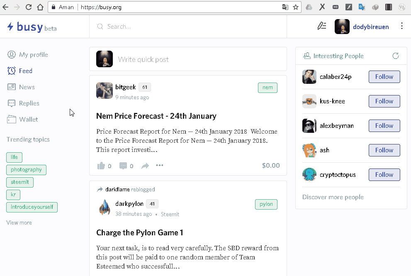Open translate page icon in address bar
Viewport: 411px width, 276px height.
tap(285, 7)
